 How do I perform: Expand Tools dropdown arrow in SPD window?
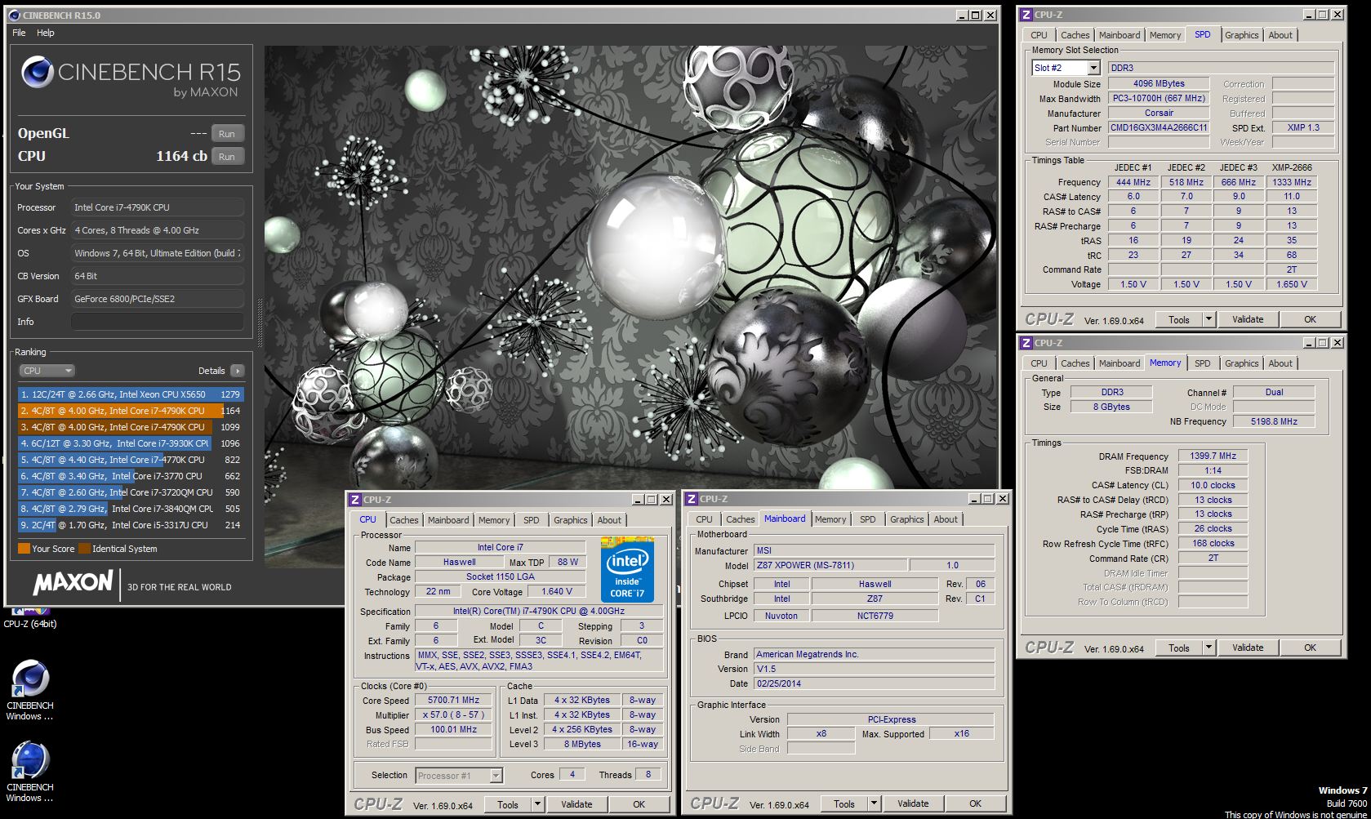pos(1209,319)
